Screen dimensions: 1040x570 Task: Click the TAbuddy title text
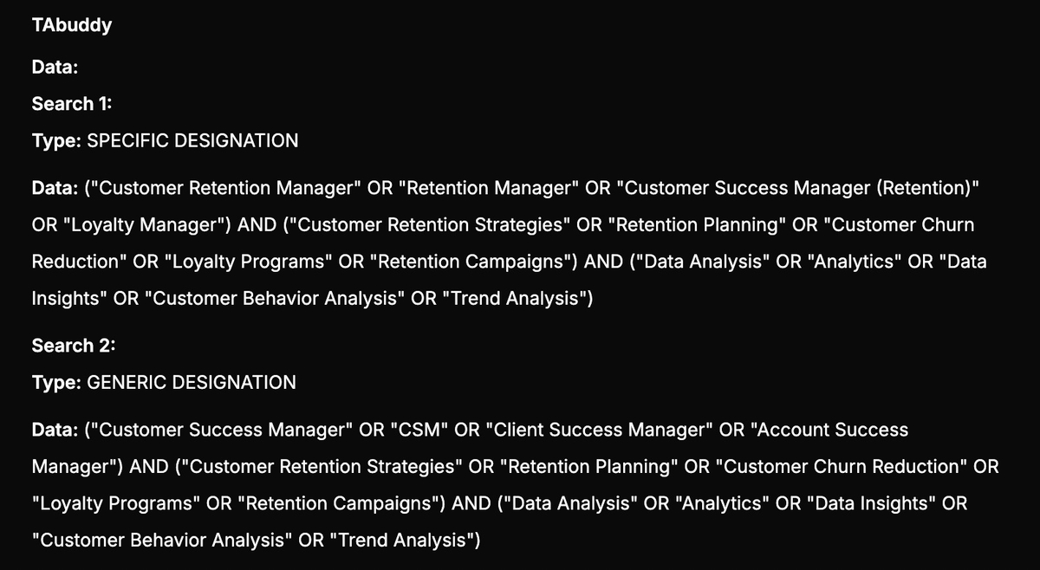click(x=71, y=25)
